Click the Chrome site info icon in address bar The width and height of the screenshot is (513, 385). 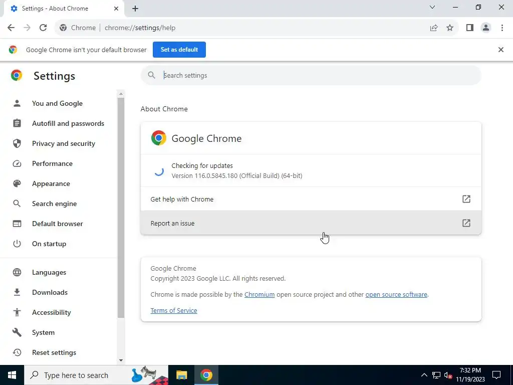pyautogui.click(x=63, y=28)
